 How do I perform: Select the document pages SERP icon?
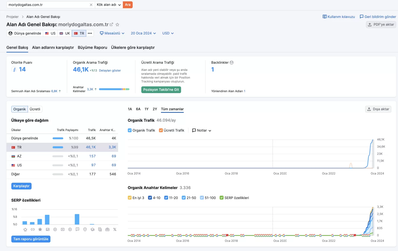tap(100, 229)
